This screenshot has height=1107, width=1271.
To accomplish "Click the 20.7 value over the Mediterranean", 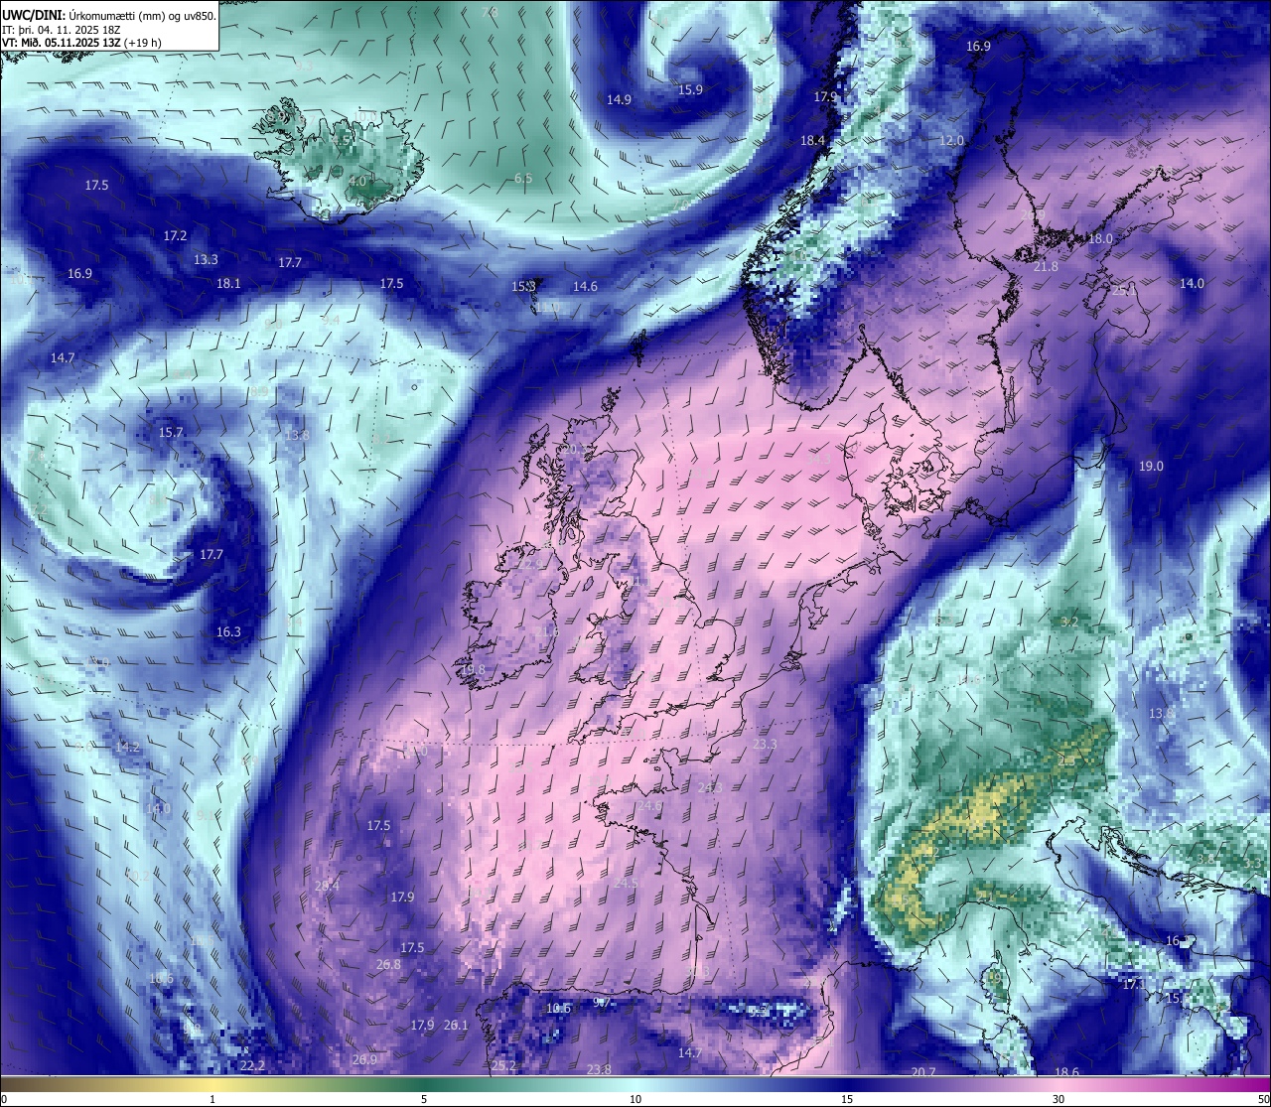I will point(923,1072).
